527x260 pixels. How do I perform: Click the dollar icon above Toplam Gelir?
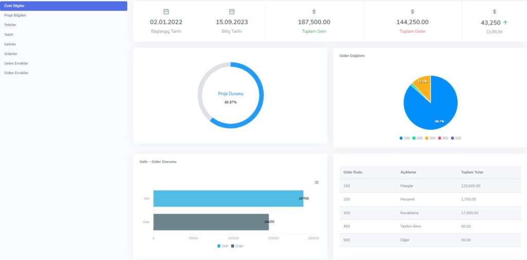314,11
